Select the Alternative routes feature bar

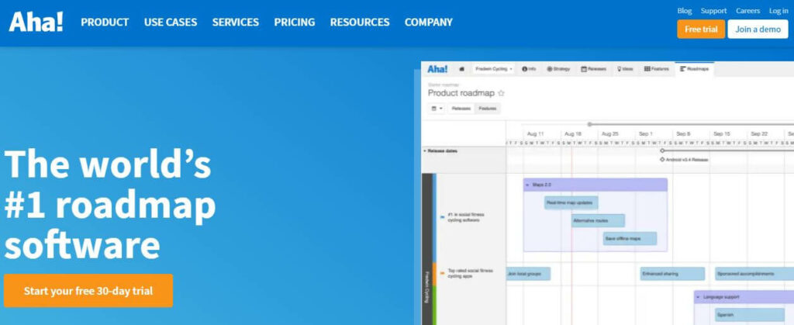598,221
